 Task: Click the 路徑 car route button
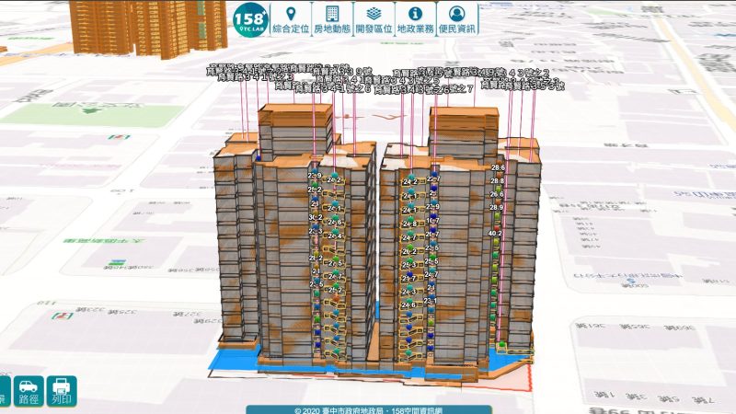28,392
